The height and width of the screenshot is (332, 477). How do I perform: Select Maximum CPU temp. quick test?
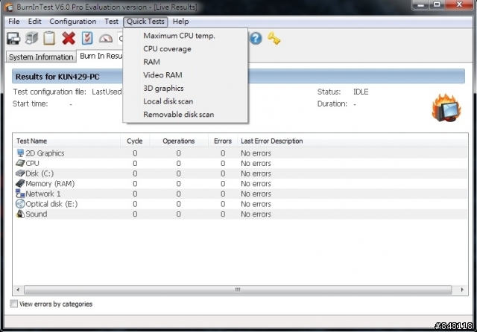pyautogui.click(x=186, y=36)
